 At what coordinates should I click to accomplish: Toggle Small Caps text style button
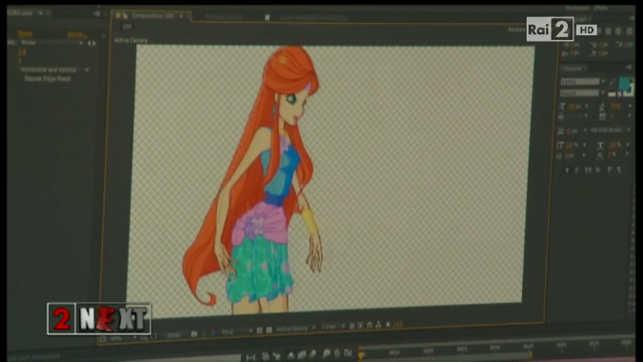coord(598,171)
